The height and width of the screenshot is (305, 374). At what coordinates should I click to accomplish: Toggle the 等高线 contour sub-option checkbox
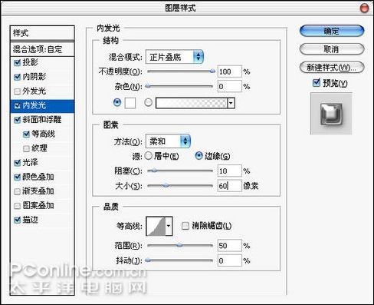[26, 134]
